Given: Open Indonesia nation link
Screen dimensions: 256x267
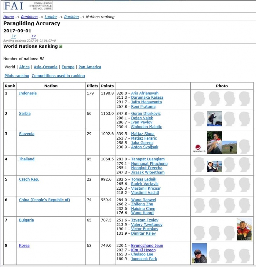Looking at the screenshot, I should click(28, 93).
